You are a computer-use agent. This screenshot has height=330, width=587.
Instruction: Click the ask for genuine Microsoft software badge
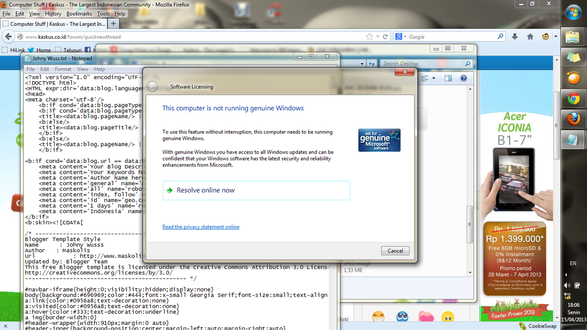point(379,140)
